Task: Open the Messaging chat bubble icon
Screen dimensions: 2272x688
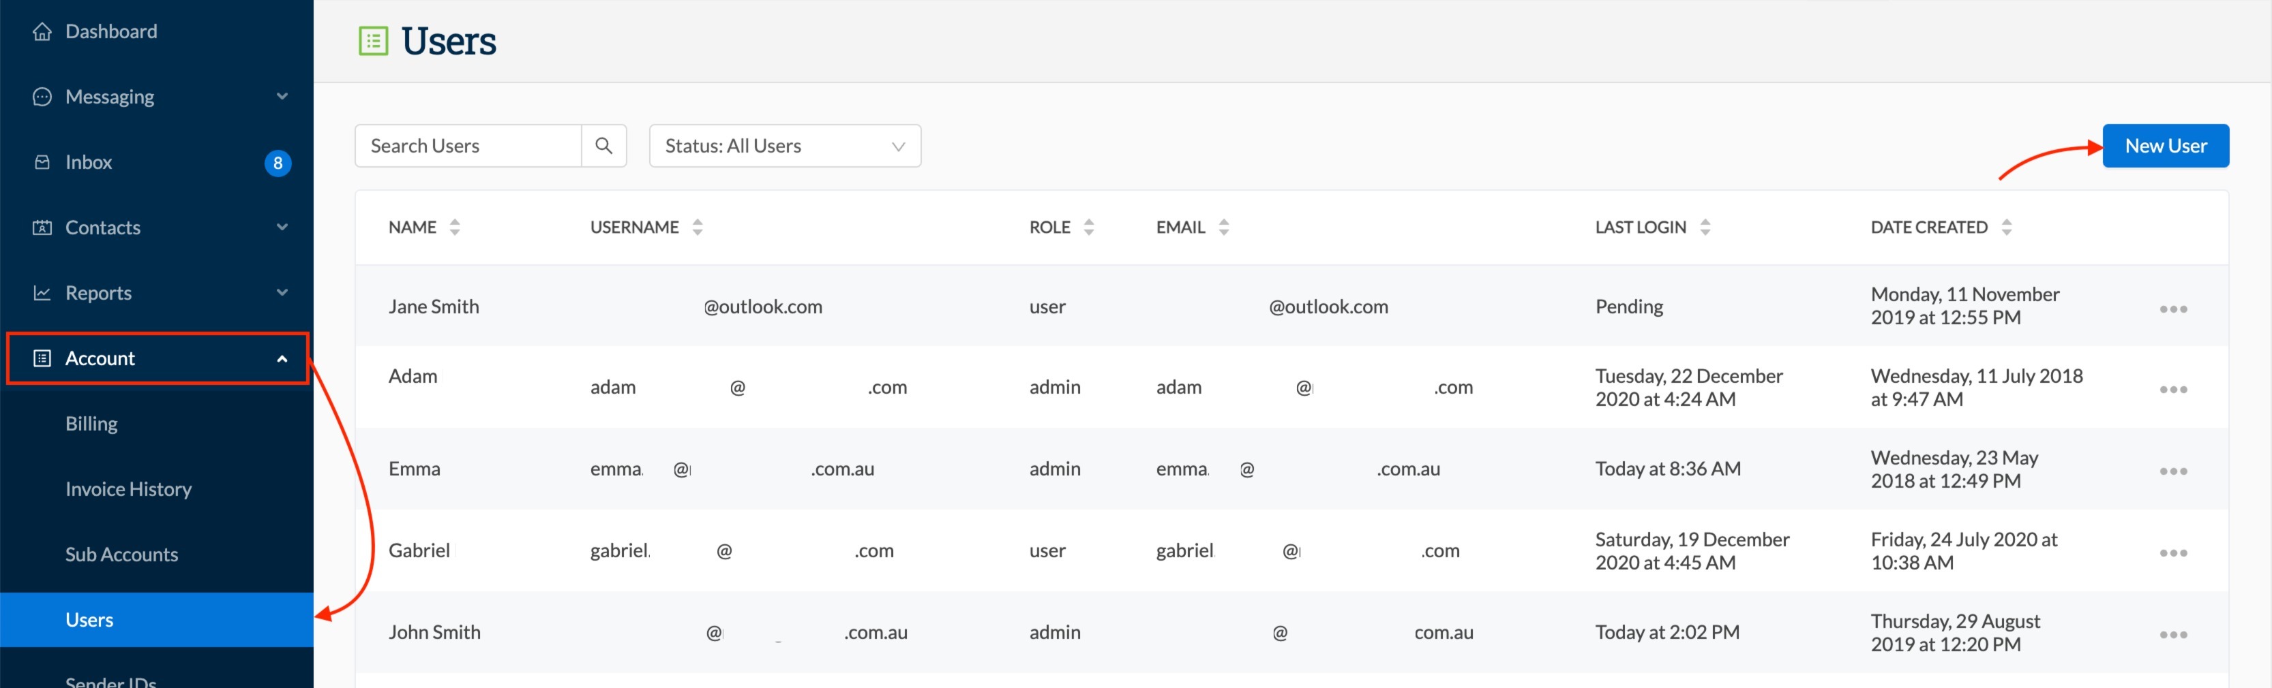Action: click(42, 96)
